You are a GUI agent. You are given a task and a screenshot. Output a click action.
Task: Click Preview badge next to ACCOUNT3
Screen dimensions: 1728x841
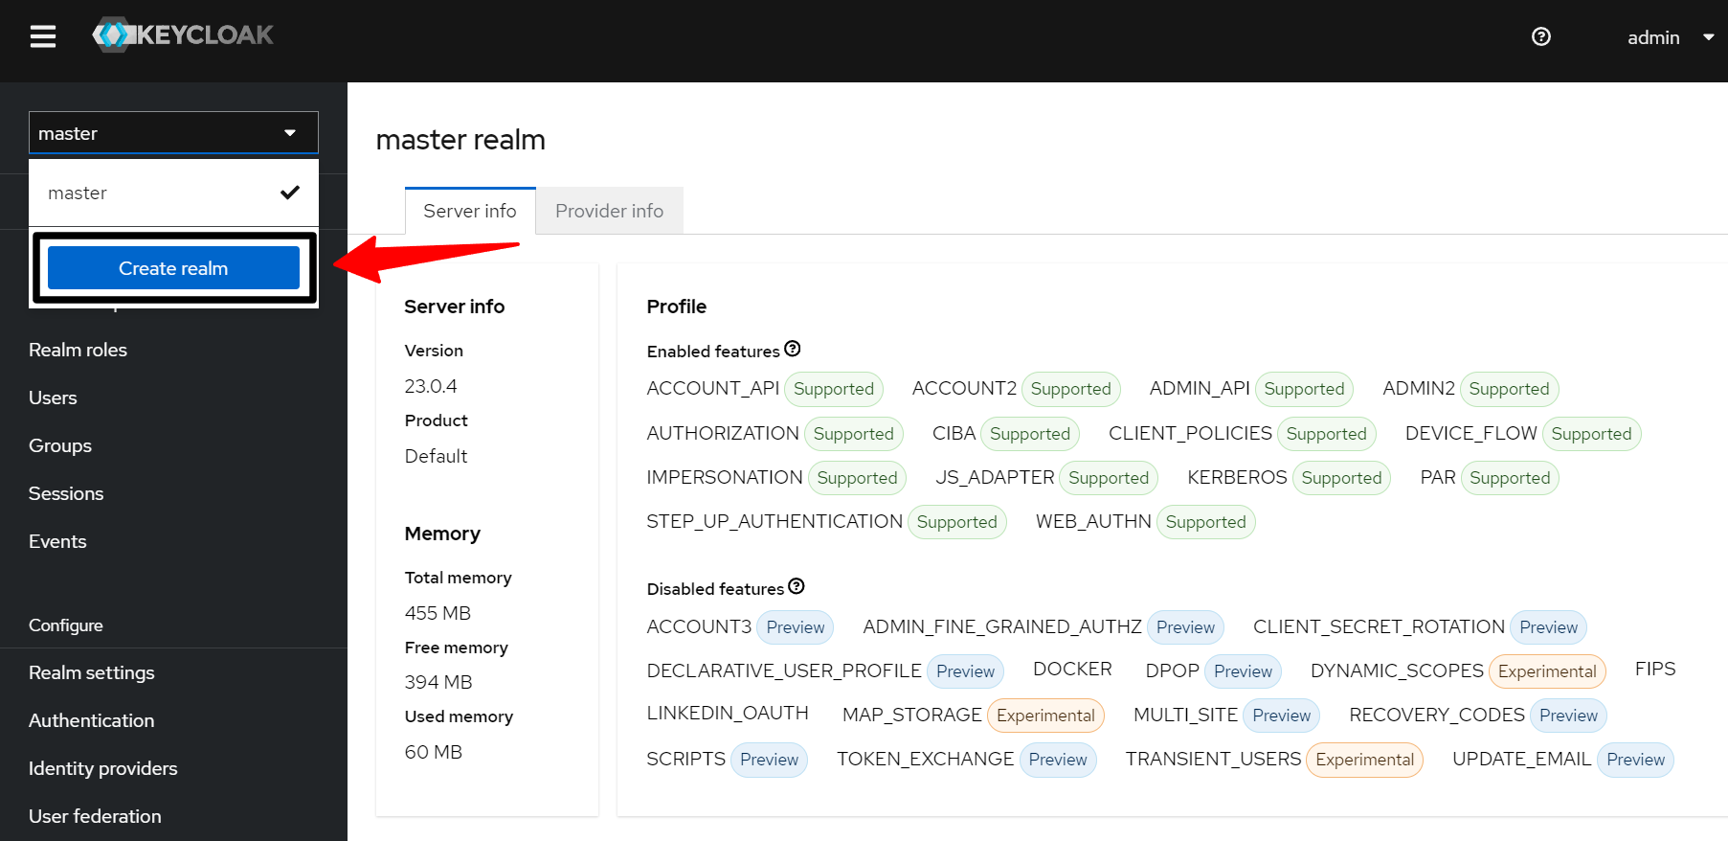(x=795, y=627)
